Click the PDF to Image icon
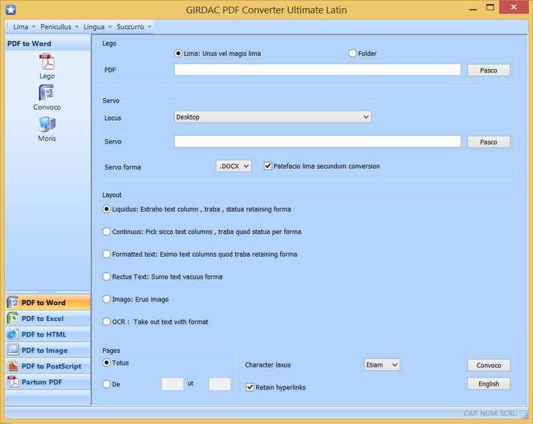The width and height of the screenshot is (533, 424). 13,350
